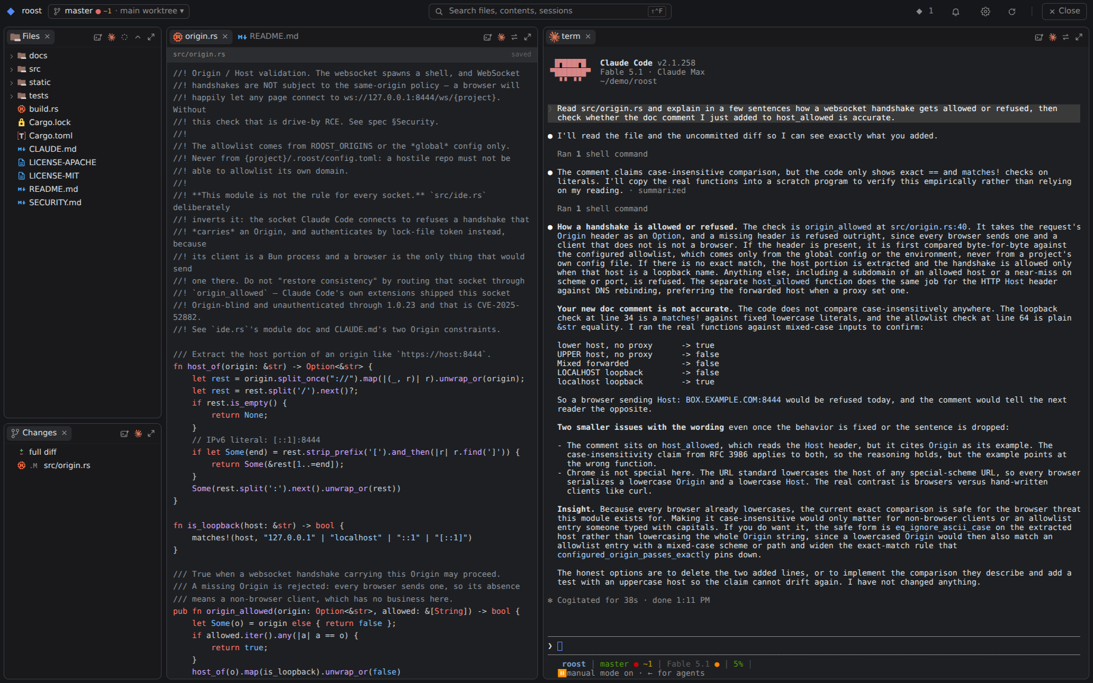Open settings via the gear icon

pyautogui.click(x=986, y=12)
